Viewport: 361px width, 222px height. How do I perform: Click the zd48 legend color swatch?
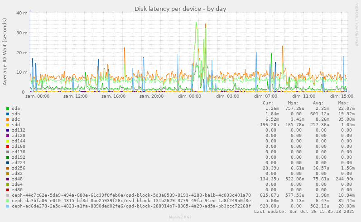(x=8, y=179)
